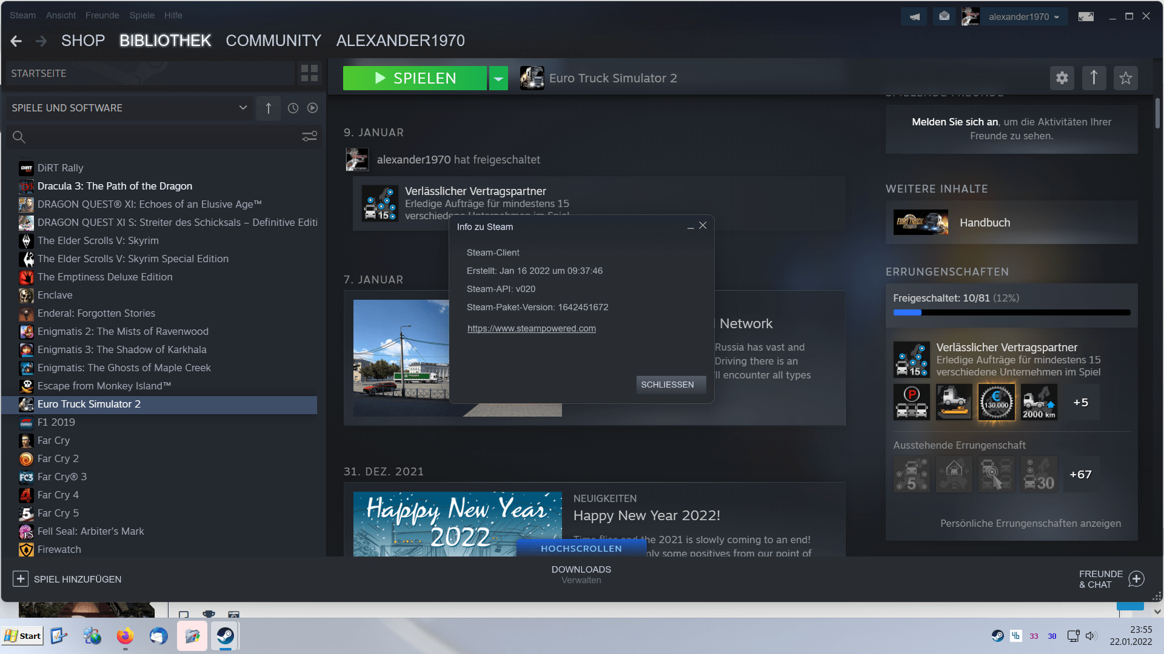
Task: Close the Info zu Steam dialog
Action: coord(703,225)
